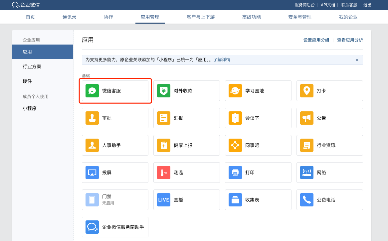
Task: Open the 企业微信服务商助手 icon
Action: (92, 227)
